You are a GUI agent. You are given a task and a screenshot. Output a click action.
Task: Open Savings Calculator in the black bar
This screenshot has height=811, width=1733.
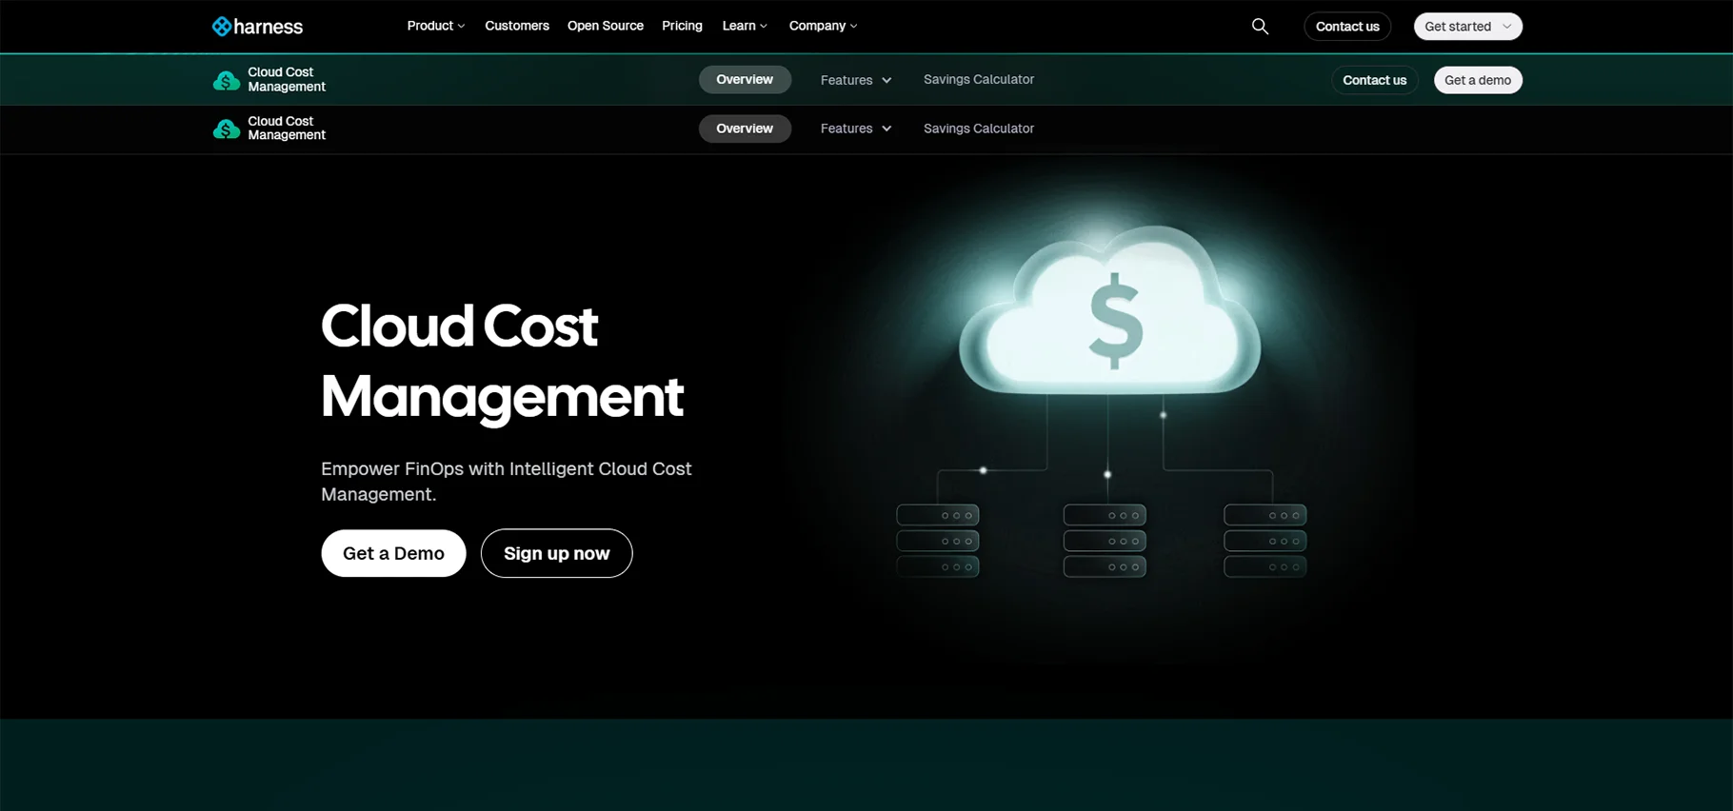click(x=979, y=129)
